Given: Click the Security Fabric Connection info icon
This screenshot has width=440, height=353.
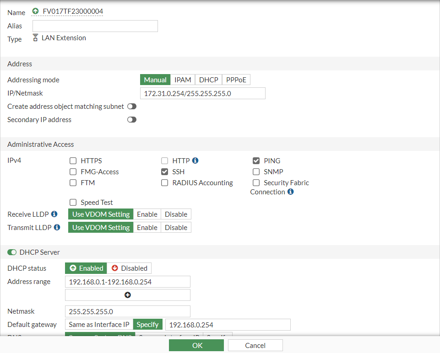Looking at the screenshot, I should pyautogui.click(x=290, y=192).
